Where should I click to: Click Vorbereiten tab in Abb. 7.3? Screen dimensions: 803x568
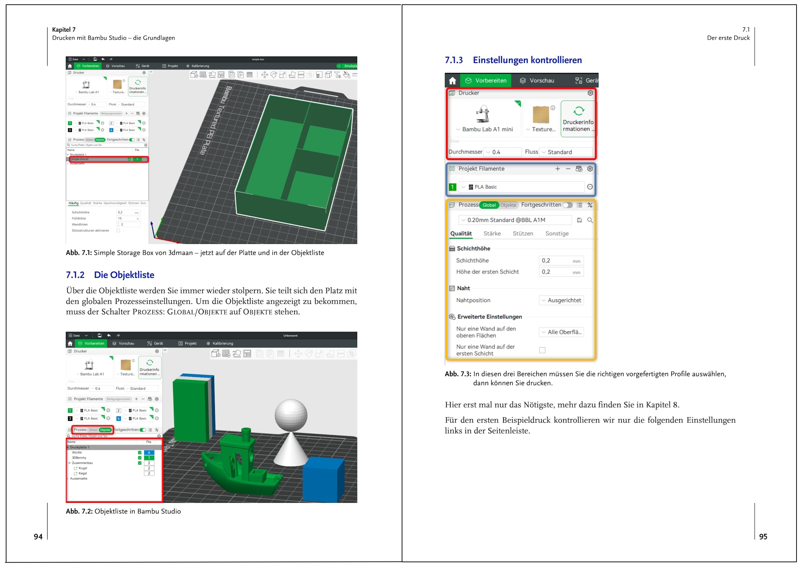[486, 81]
